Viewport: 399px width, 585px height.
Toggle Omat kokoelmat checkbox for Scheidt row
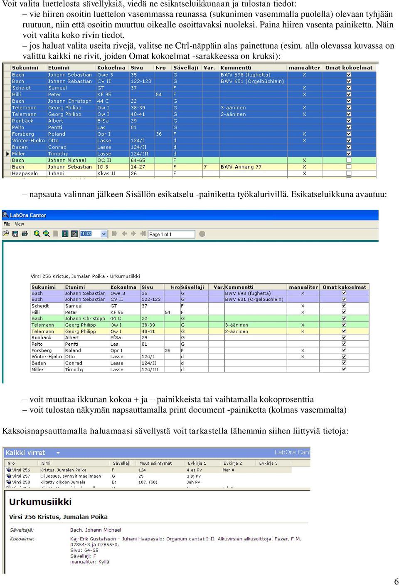click(349, 88)
